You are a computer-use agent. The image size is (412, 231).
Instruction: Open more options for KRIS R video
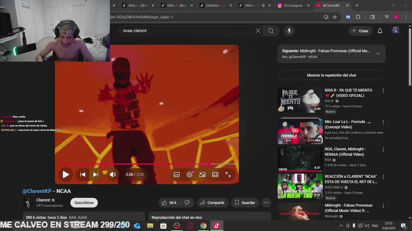[x=383, y=91]
